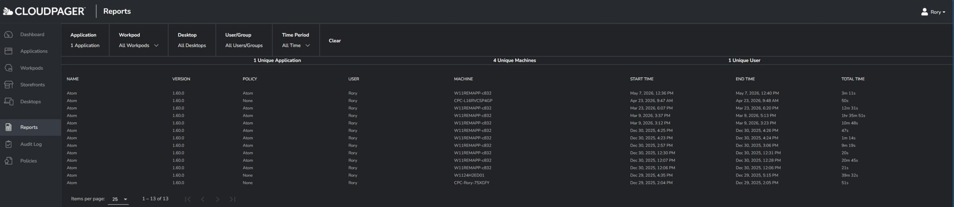The width and height of the screenshot is (954, 207).
Task: Click end time Dec 30, 2025, 12:31 PM
Action: (x=758, y=153)
